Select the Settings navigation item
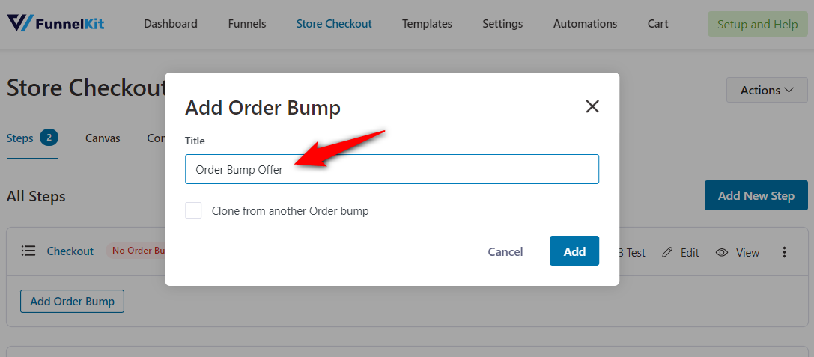Screen dimensions: 814x357 502,24
